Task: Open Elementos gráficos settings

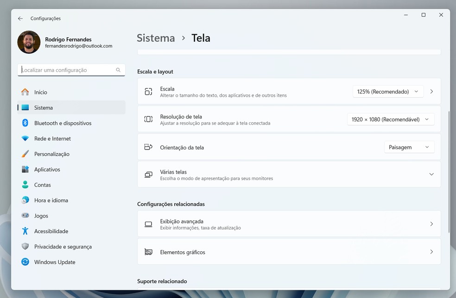Action: (289, 252)
